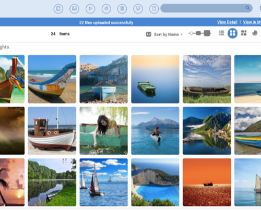Screen dimensions: 261x210
Task: Open the misty brown forest photo
Action: tap(12, 131)
